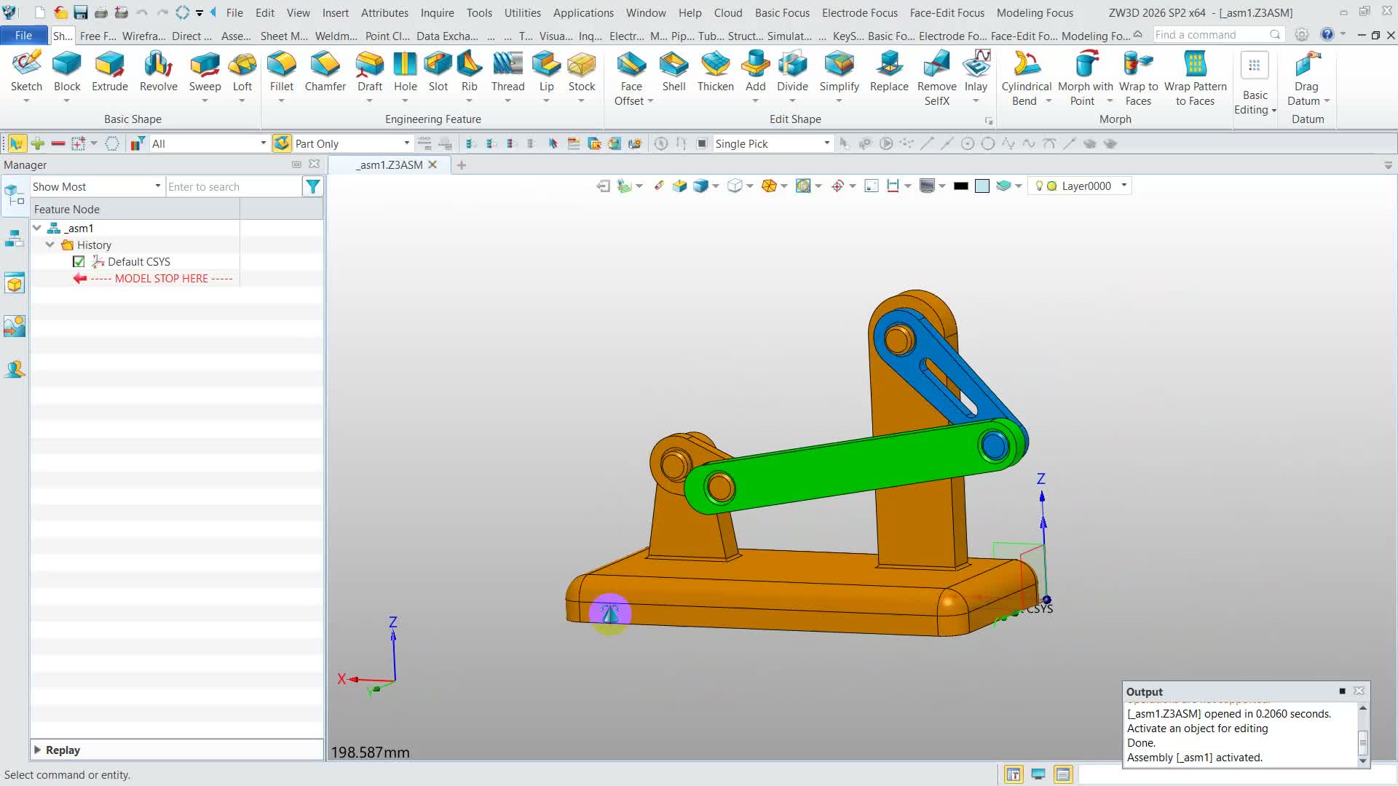
Task: Choose the Divide tool
Action: coord(792,73)
